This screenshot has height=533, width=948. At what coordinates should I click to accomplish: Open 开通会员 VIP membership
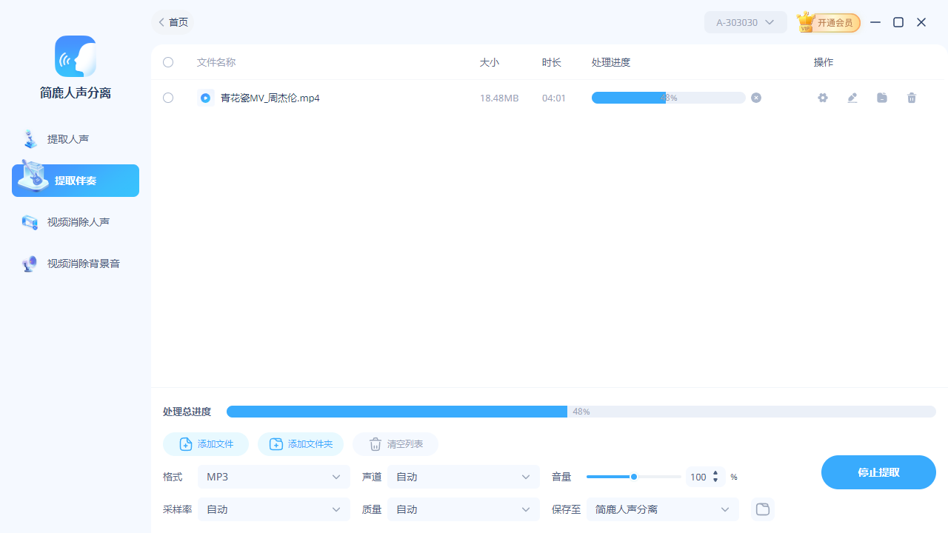828,22
